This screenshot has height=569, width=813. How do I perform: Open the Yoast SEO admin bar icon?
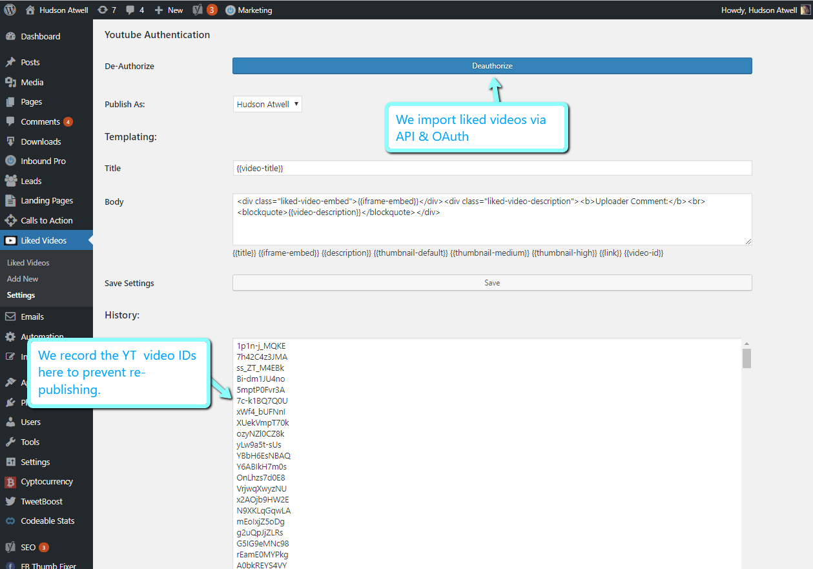[199, 10]
